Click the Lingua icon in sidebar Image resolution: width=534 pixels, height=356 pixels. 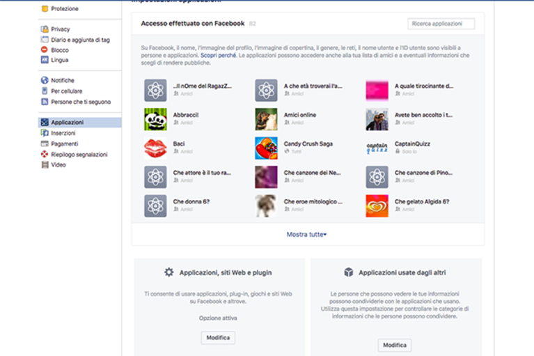tap(45, 60)
